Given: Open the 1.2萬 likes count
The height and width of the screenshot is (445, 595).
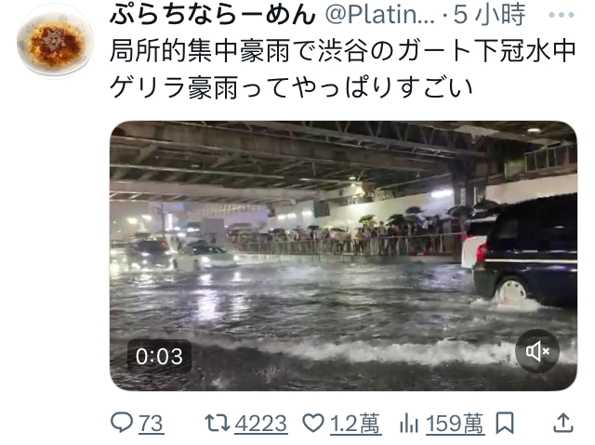Looking at the screenshot, I should tap(355, 424).
